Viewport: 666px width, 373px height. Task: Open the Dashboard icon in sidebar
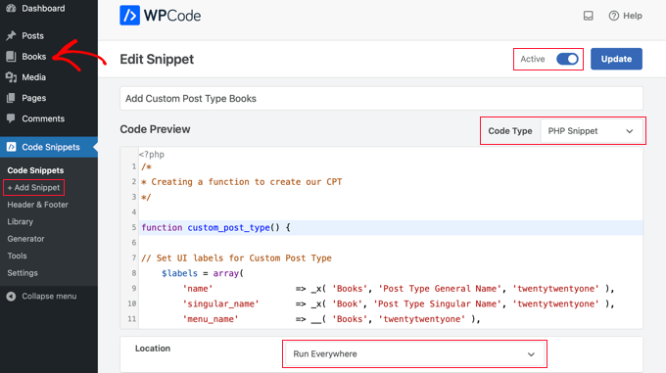click(11, 9)
